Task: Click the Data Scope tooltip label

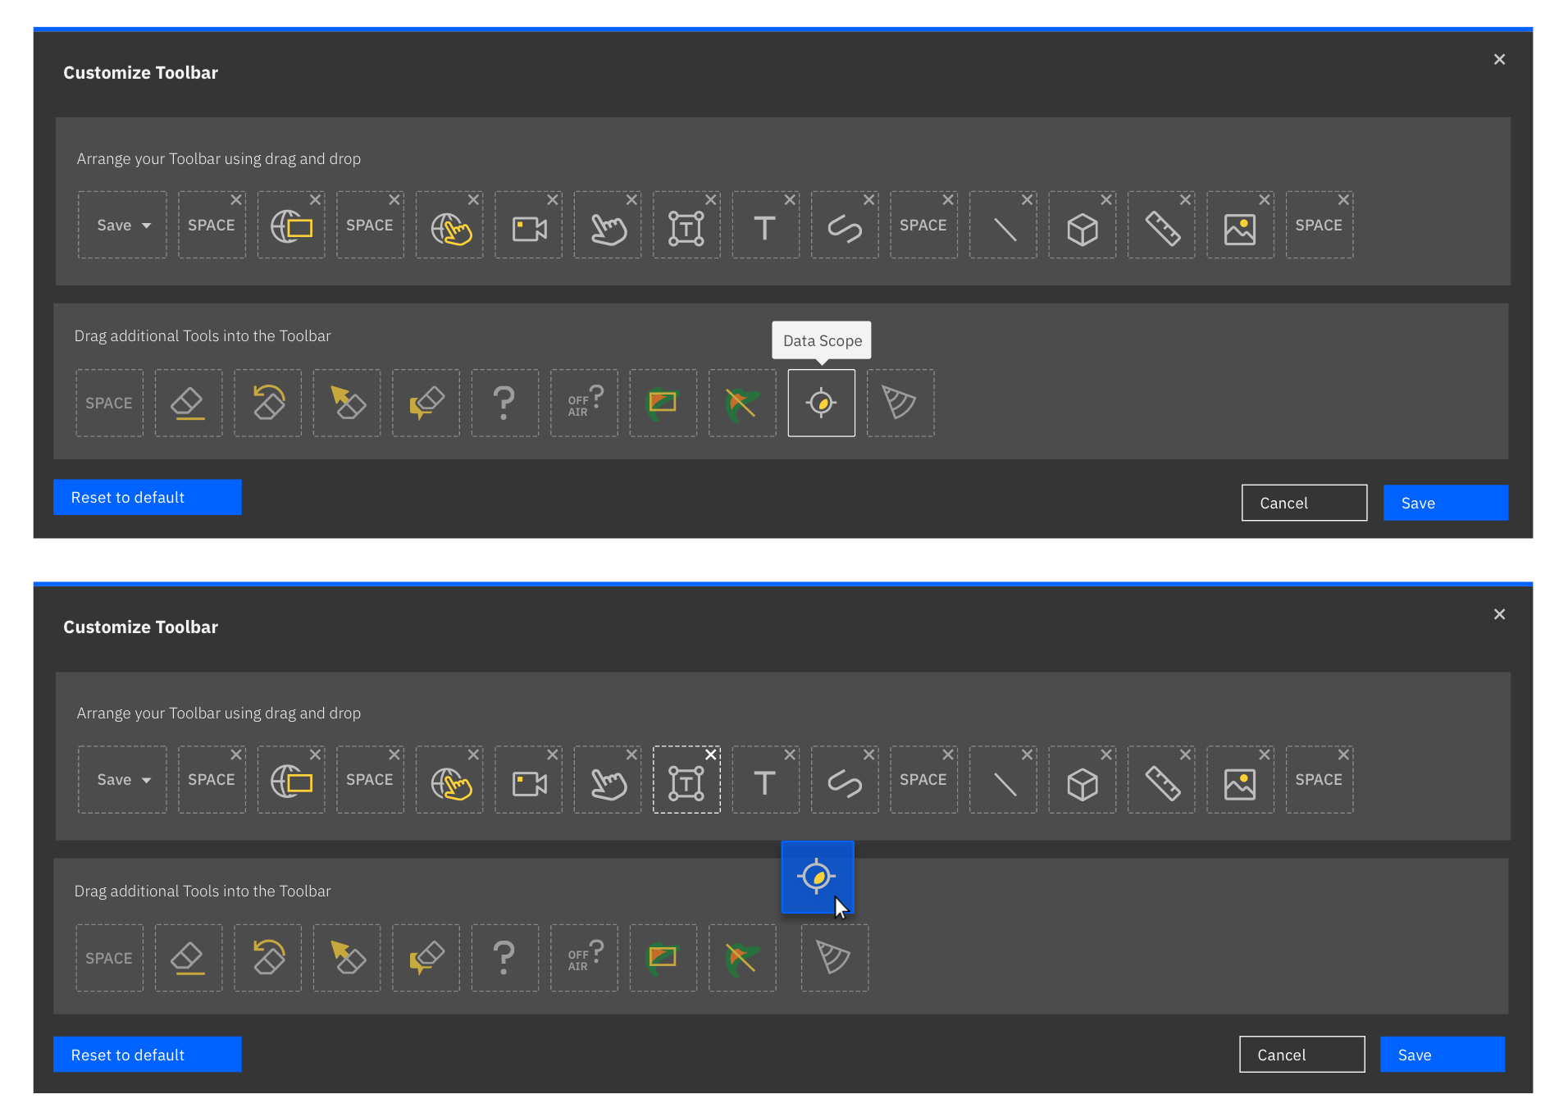Action: (821, 340)
